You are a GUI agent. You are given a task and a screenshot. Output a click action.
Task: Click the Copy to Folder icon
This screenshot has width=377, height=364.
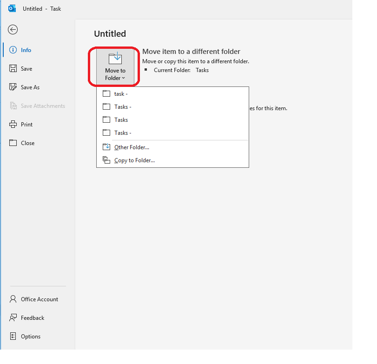point(106,160)
